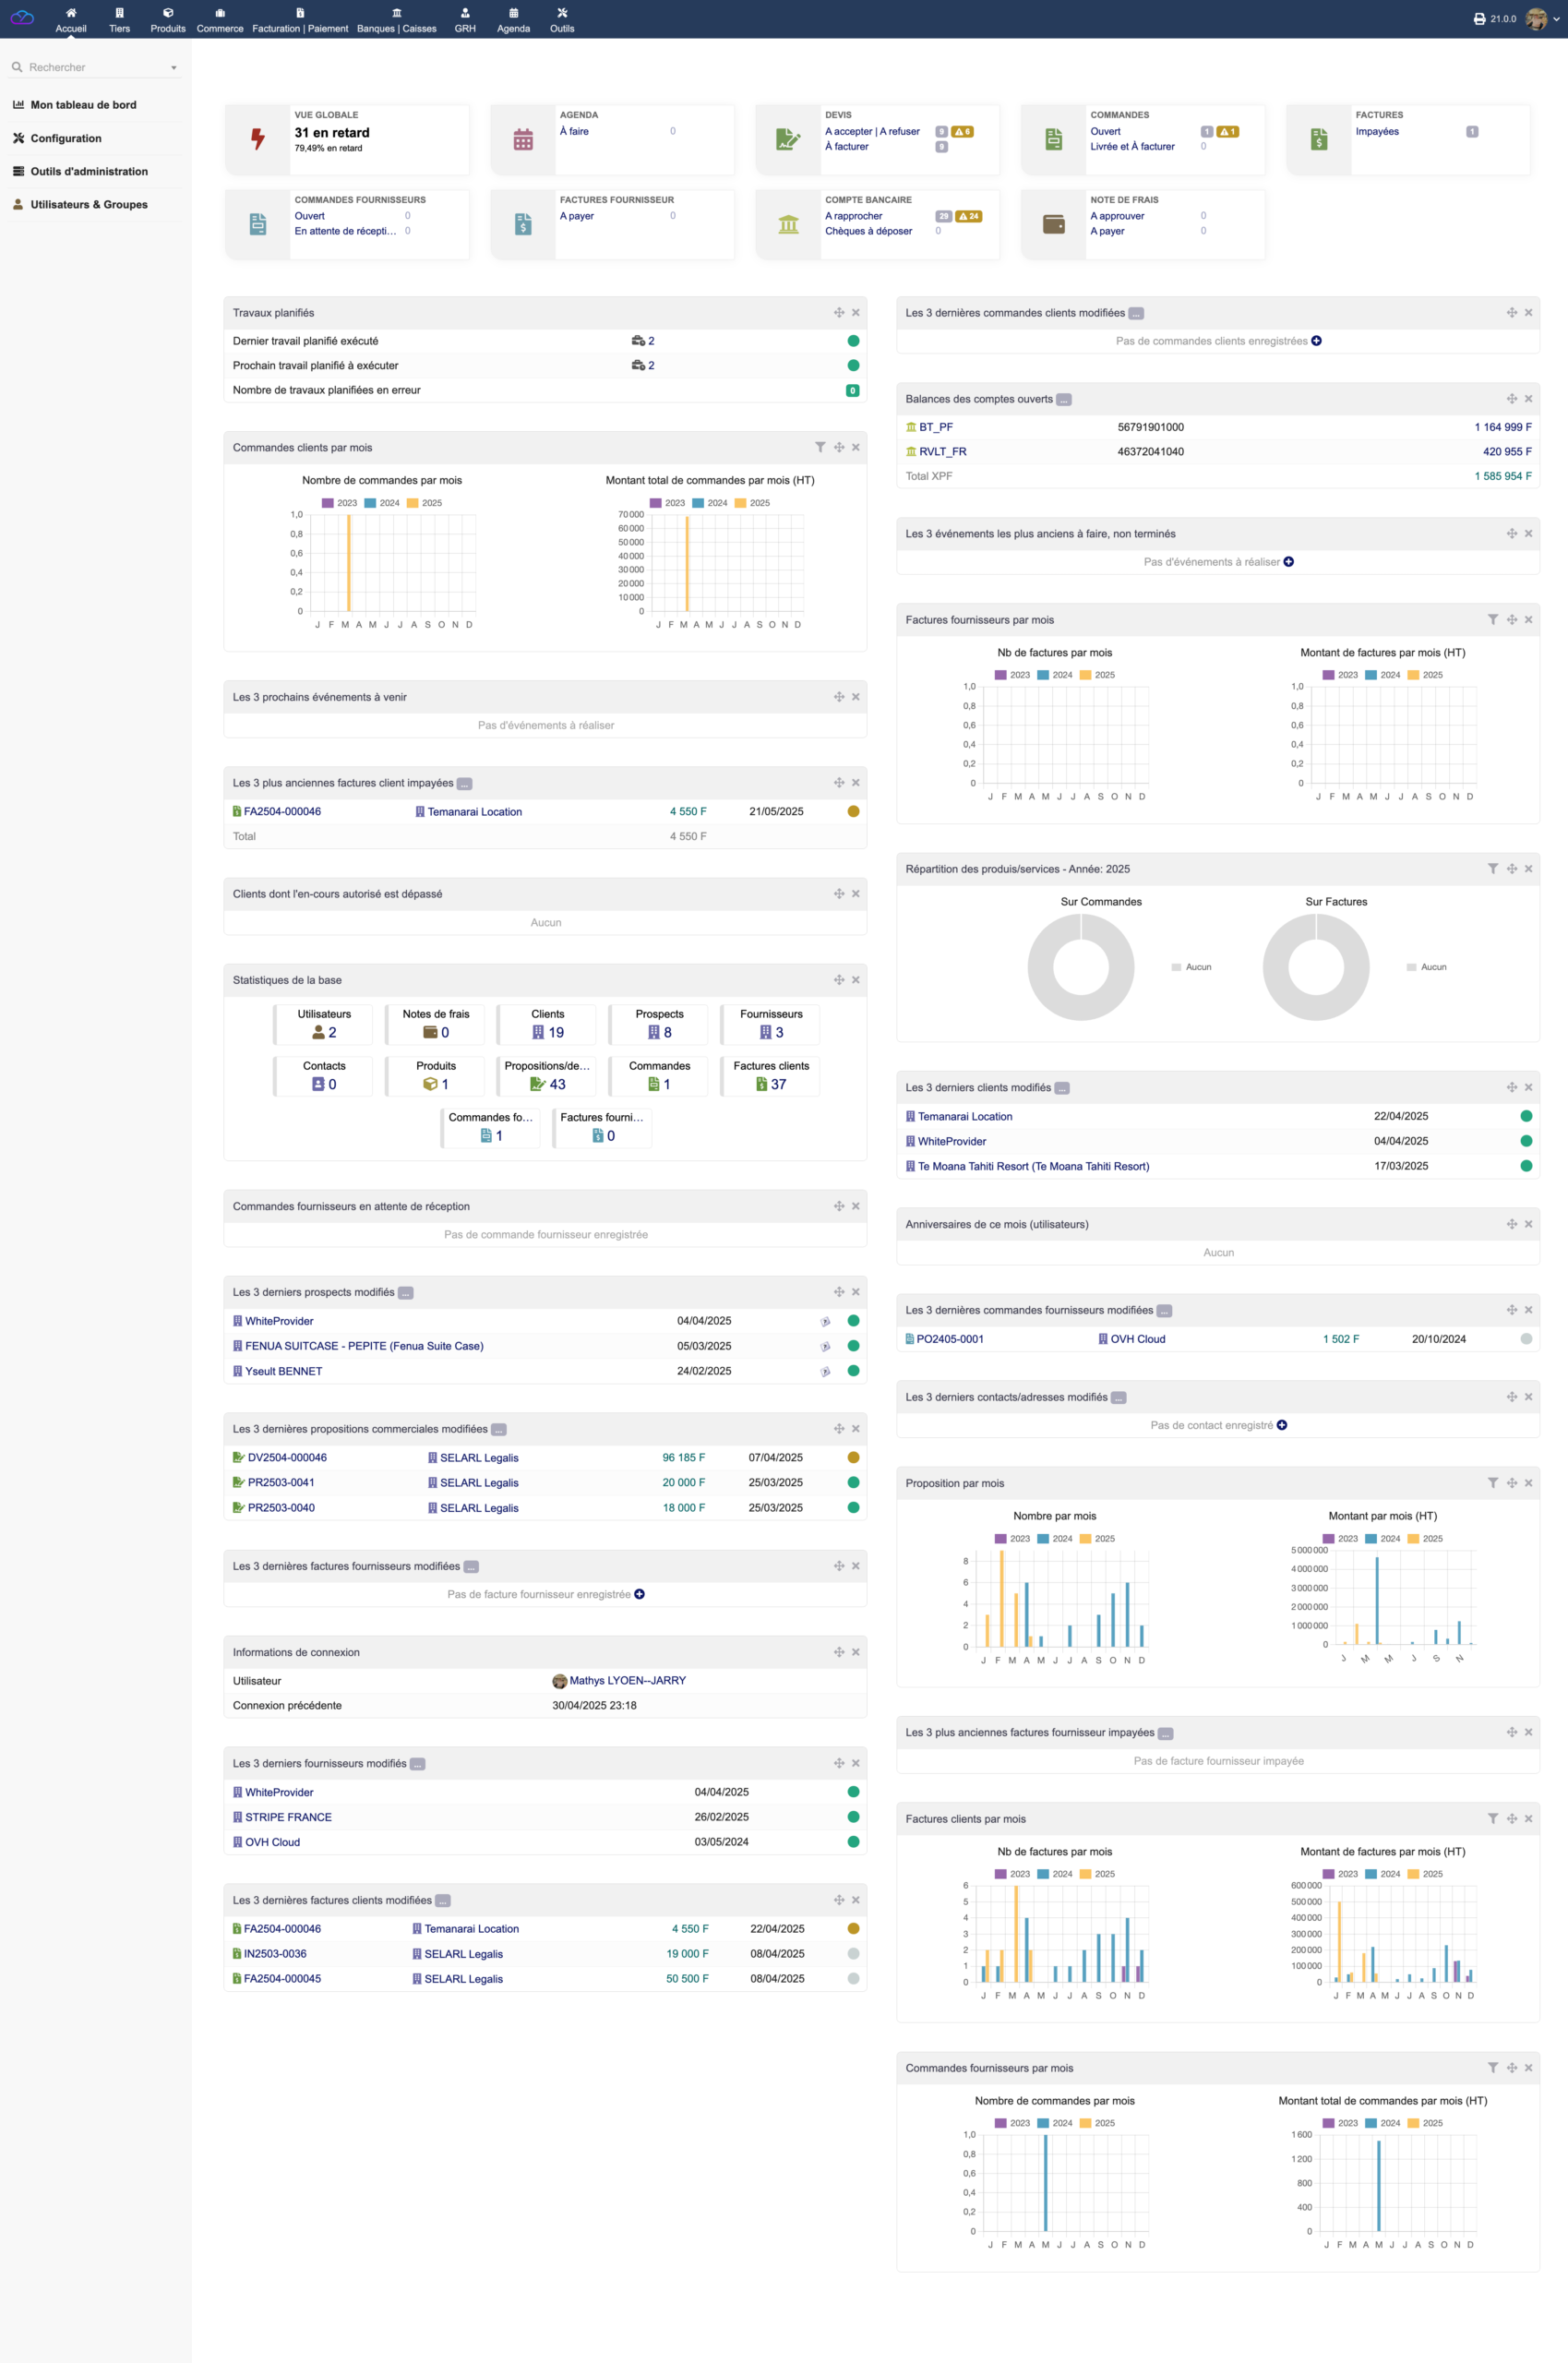The width and height of the screenshot is (1568, 2363).
Task: Filter the Commandes clients par mois widget
Action: point(820,447)
